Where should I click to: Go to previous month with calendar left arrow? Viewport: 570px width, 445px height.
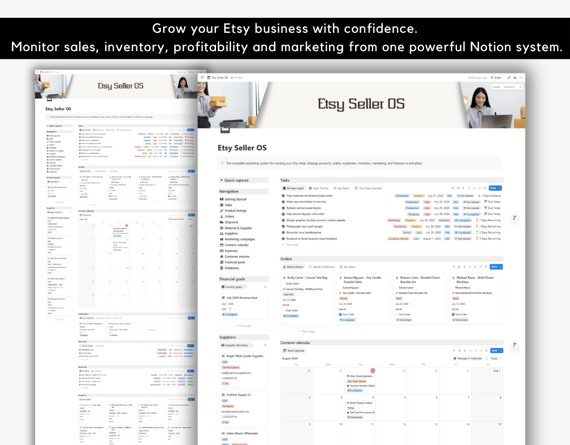(487, 359)
